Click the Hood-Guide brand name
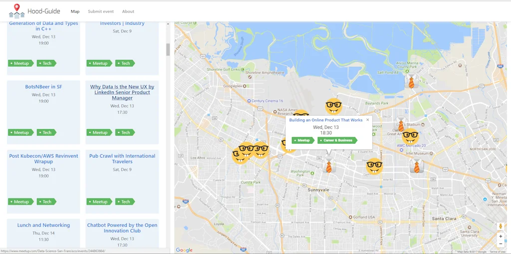This screenshot has width=511, height=254. coord(44,11)
